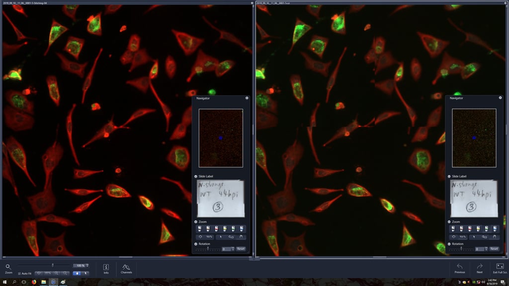
Task: Select the brown-ring objective in left Navigator
Action: click(208, 228)
